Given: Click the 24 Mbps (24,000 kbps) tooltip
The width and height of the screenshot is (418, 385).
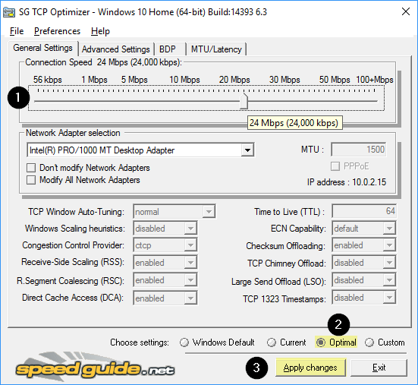Looking at the screenshot, I should click(295, 123).
